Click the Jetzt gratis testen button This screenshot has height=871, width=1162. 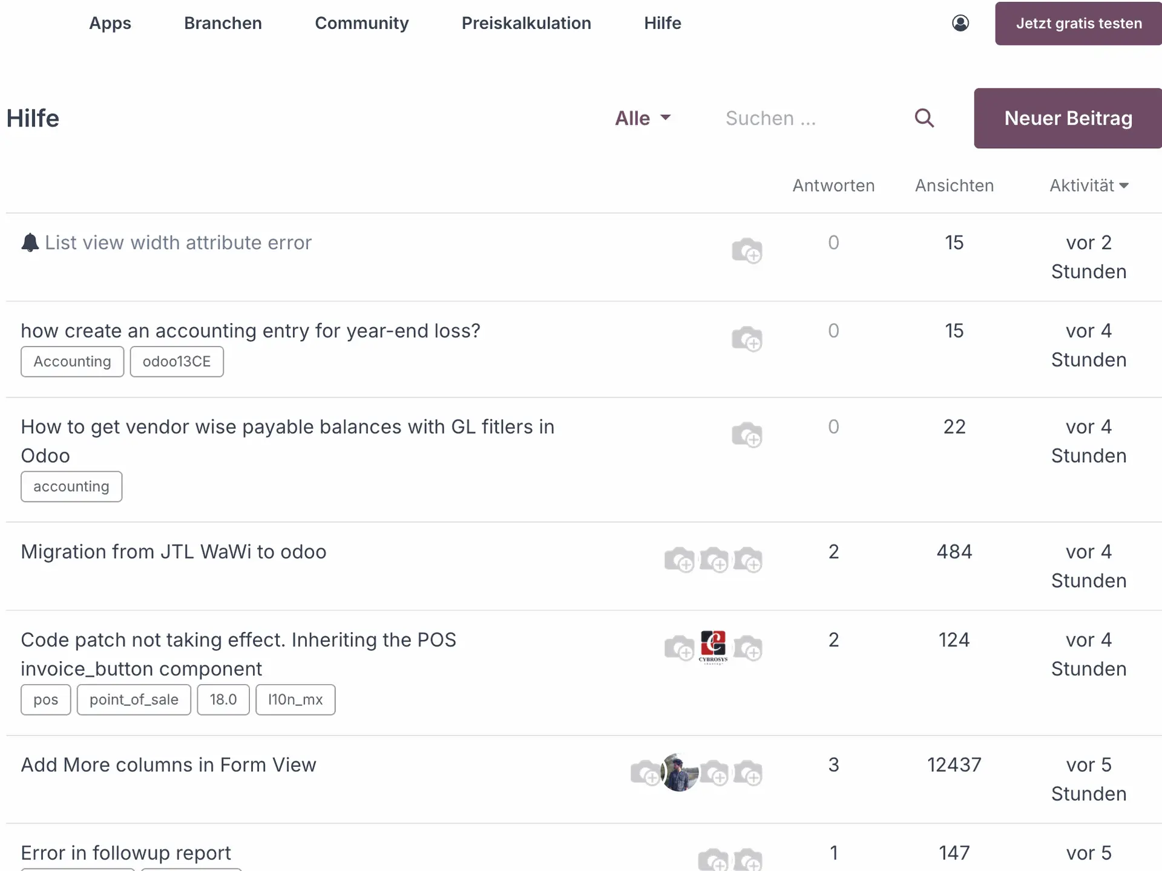[1079, 24]
